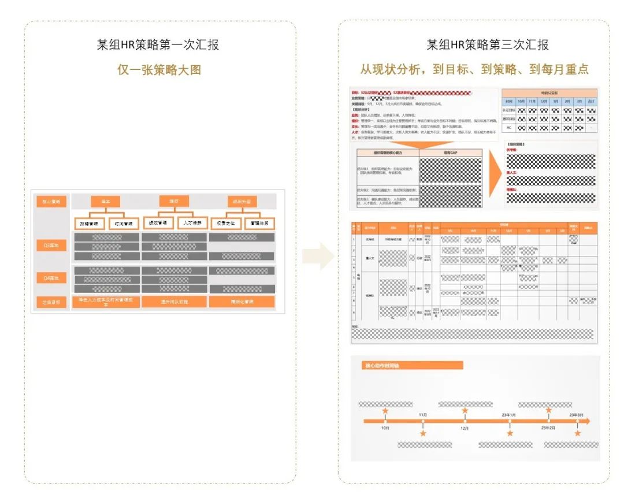This screenshot has height=498, width=624.
Task: Click the 绩效管理 box
Action: [158, 222]
